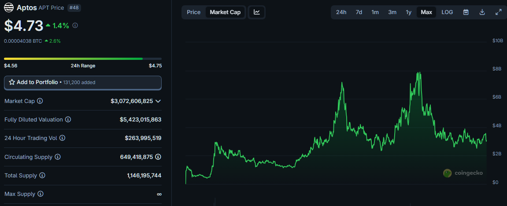Click the $263,995,519 trading volume value

click(x=143, y=138)
